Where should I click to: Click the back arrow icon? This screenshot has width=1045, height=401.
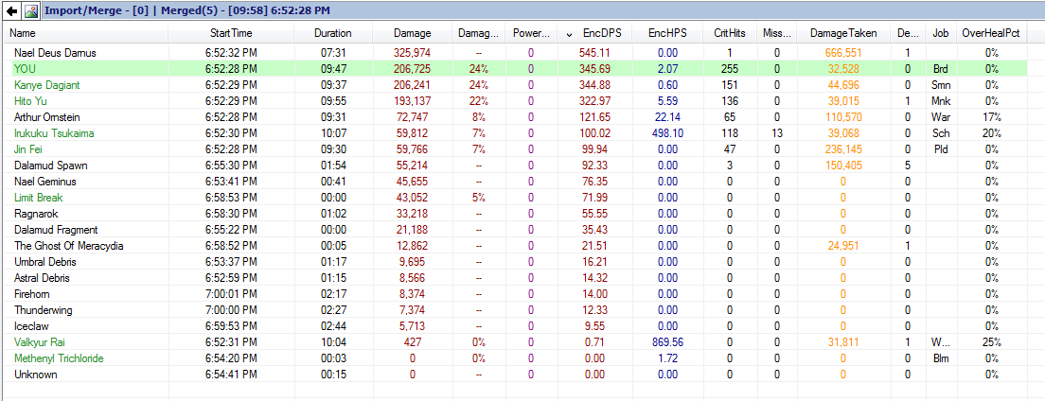point(11,10)
